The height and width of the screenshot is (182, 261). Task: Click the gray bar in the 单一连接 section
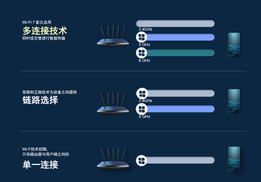click(181, 161)
